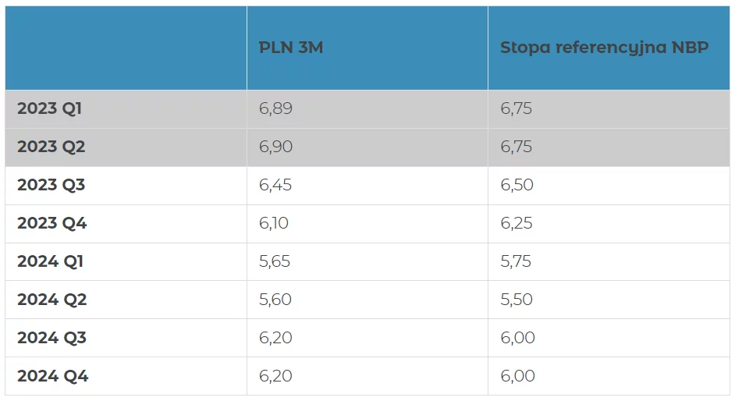Click the 6,89 PLN 3M value
735x401 pixels.
pyautogui.click(x=275, y=108)
